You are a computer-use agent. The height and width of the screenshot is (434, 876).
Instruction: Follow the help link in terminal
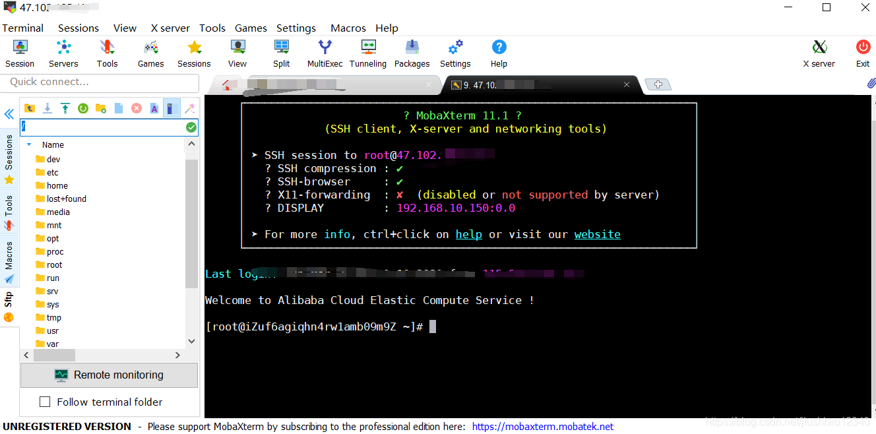[x=468, y=234]
